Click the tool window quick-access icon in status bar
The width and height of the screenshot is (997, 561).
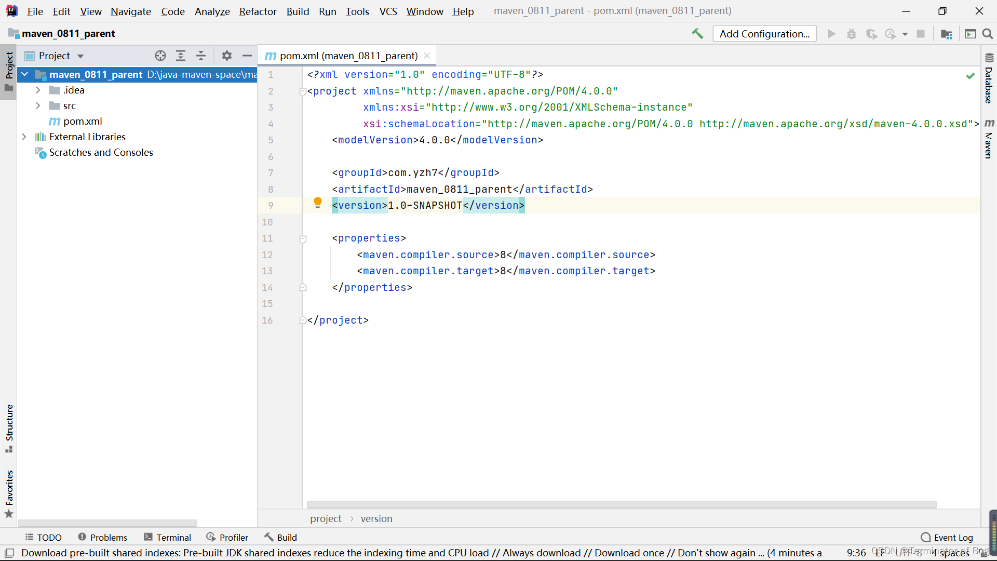[9, 553]
